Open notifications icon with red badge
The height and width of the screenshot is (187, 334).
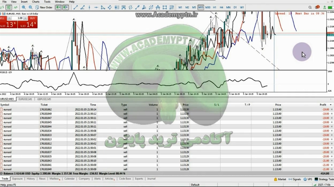pyautogui.click(x=317, y=8)
